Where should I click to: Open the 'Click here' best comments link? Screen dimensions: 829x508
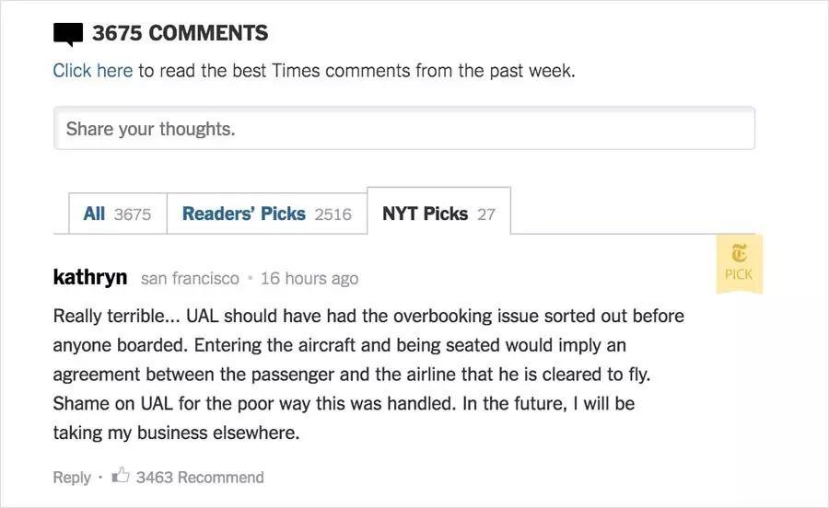[92, 71]
